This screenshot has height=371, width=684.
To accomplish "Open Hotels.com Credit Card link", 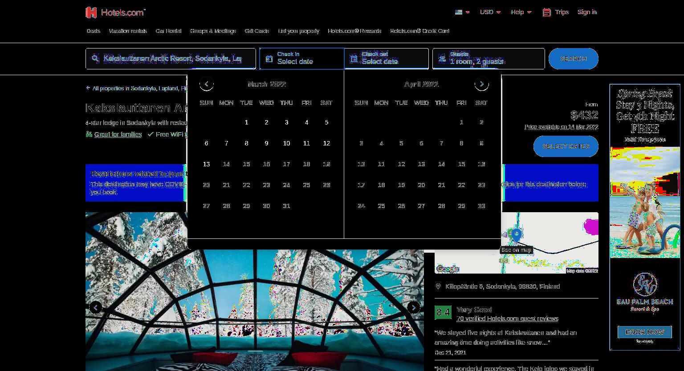I will pyautogui.click(x=419, y=31).
